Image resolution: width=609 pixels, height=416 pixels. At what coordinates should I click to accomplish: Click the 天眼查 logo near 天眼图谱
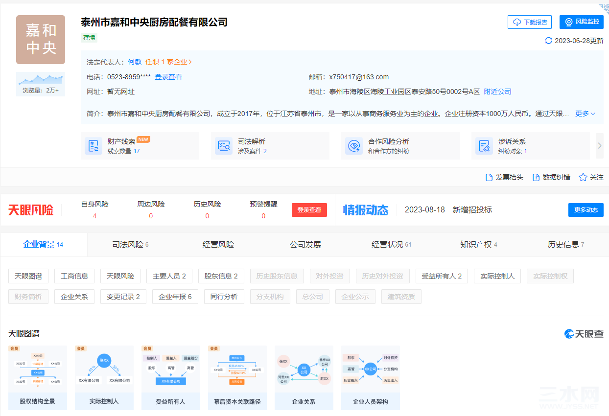click(x=584, y=334)
